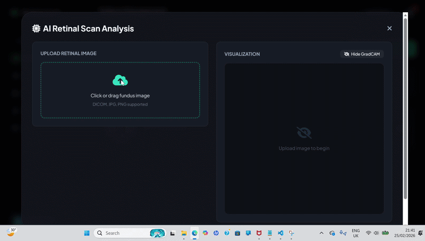425x241 pixels.
Task: Open the Copilot app in the taskbar
Action: pyautogui.click(x=206, y=233)
